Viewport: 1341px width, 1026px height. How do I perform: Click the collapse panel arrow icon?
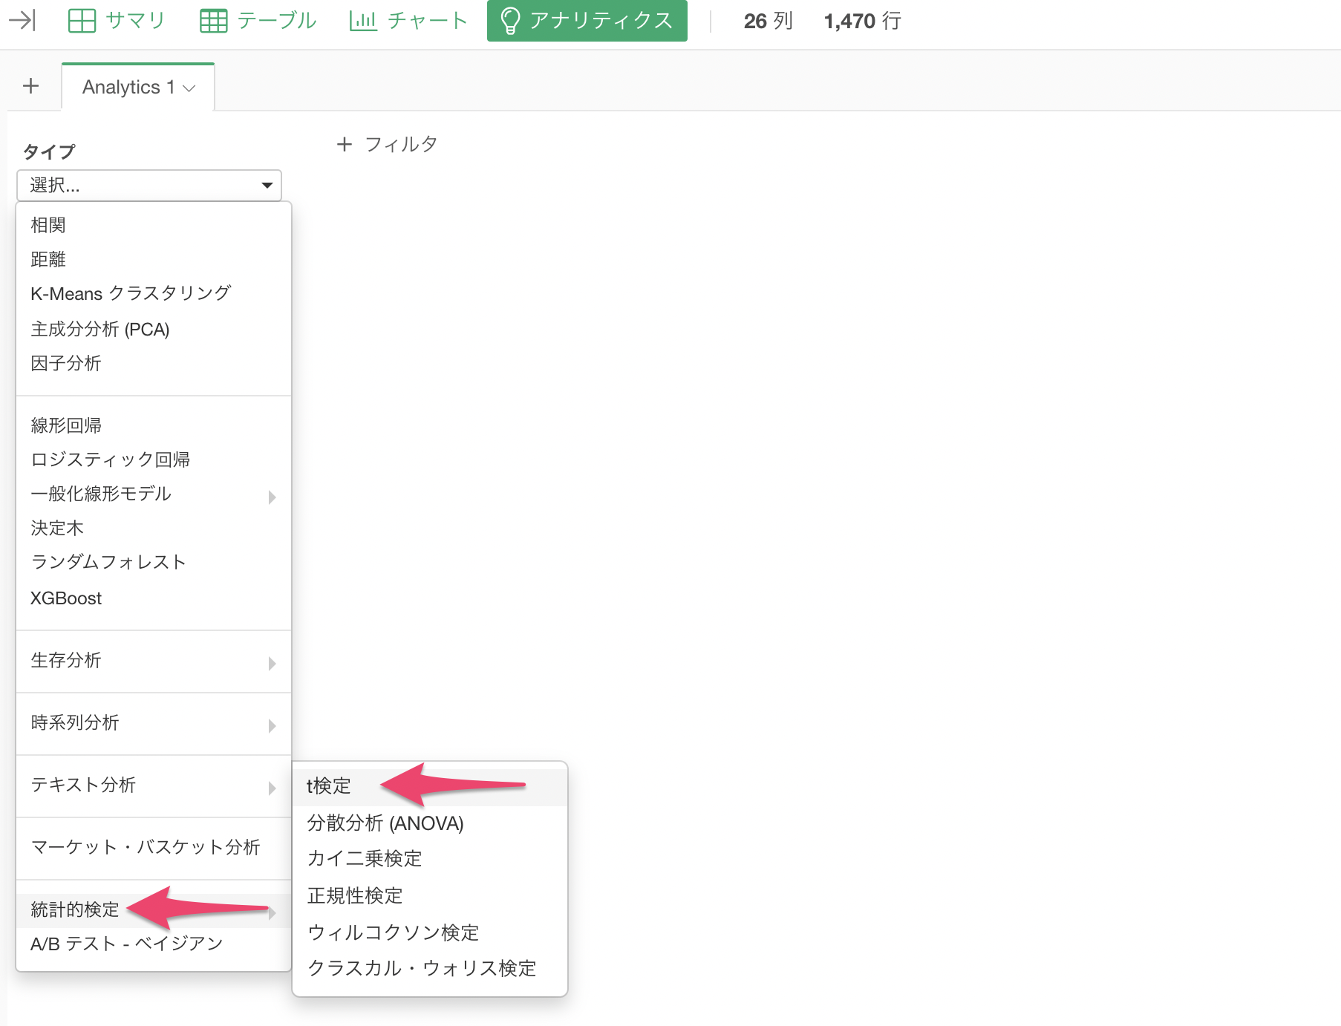[x=22, y=20]
